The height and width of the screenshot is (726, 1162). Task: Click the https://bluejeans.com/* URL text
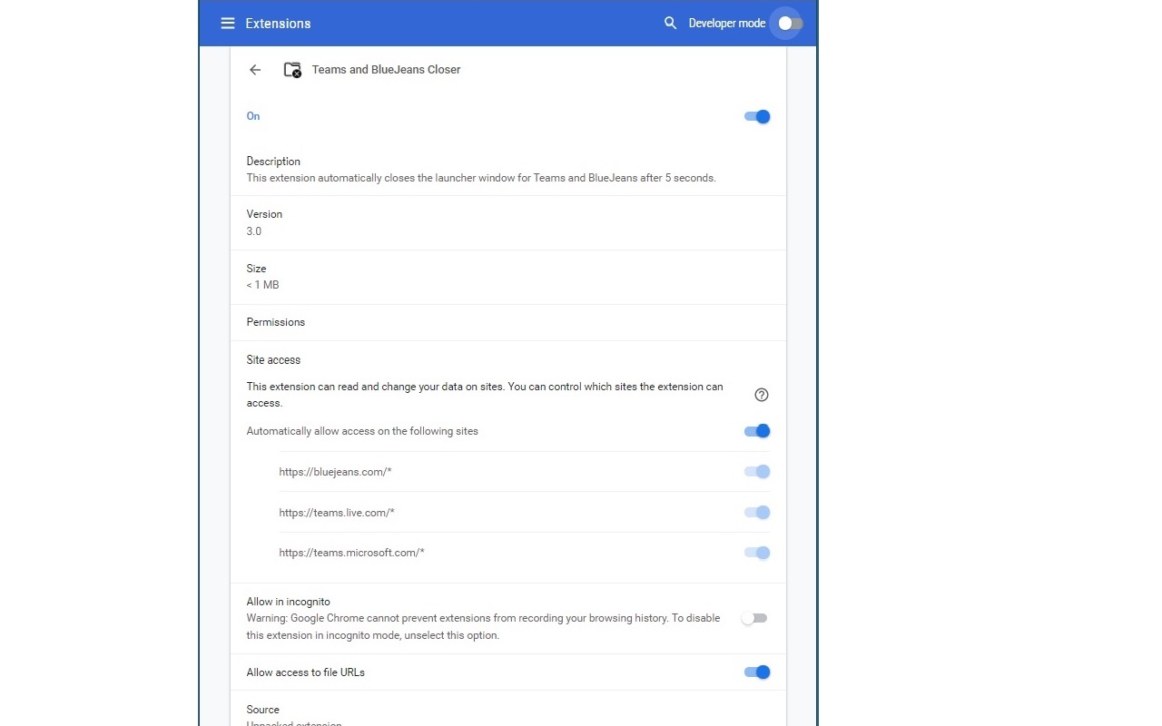pos(335,472)
